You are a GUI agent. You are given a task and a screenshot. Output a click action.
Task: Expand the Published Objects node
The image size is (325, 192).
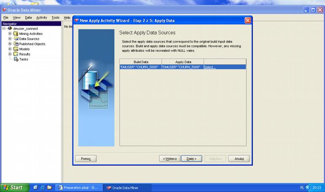[10, 44]
